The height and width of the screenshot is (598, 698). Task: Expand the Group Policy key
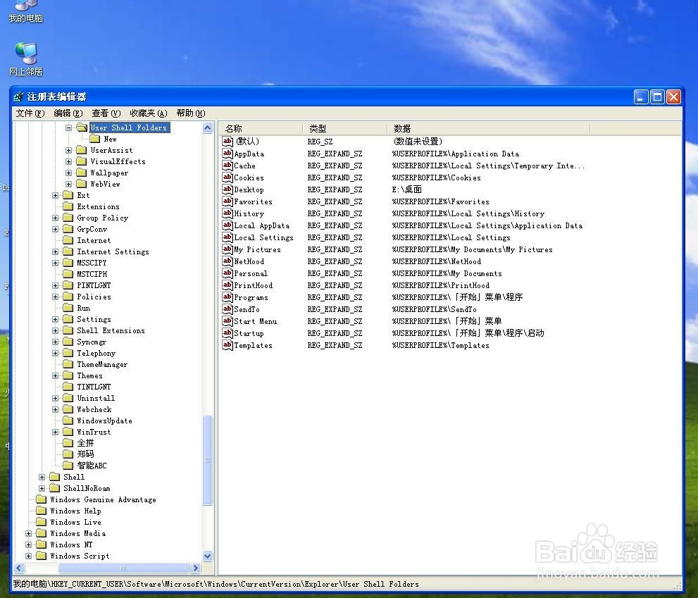tap(55, 218)
